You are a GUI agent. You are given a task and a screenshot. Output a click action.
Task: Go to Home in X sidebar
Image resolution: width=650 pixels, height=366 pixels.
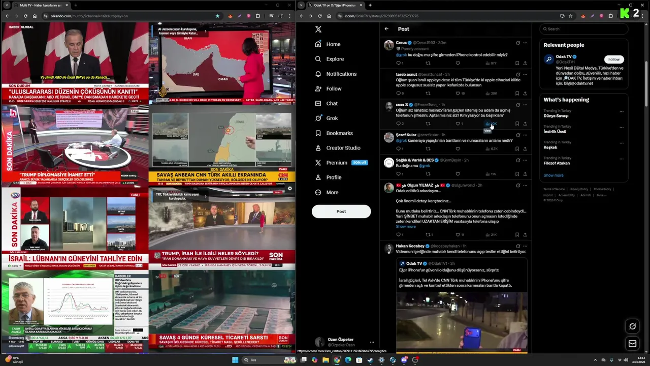(328, 44)
